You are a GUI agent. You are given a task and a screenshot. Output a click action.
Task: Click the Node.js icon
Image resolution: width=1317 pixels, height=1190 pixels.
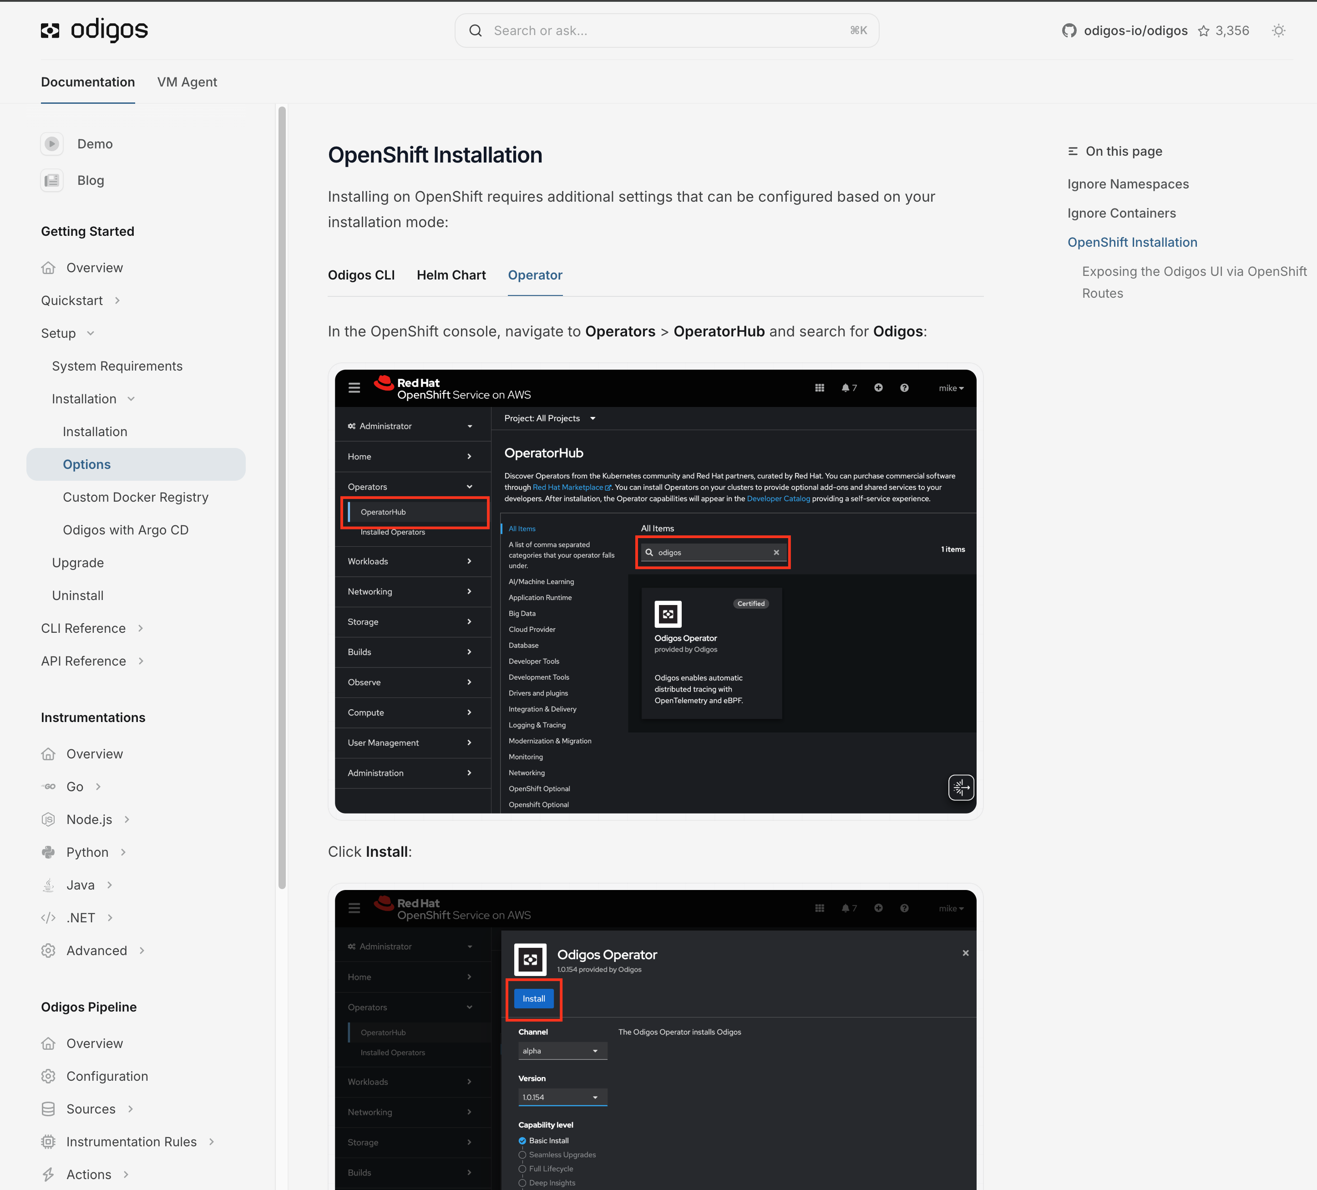tap(48, 819)
